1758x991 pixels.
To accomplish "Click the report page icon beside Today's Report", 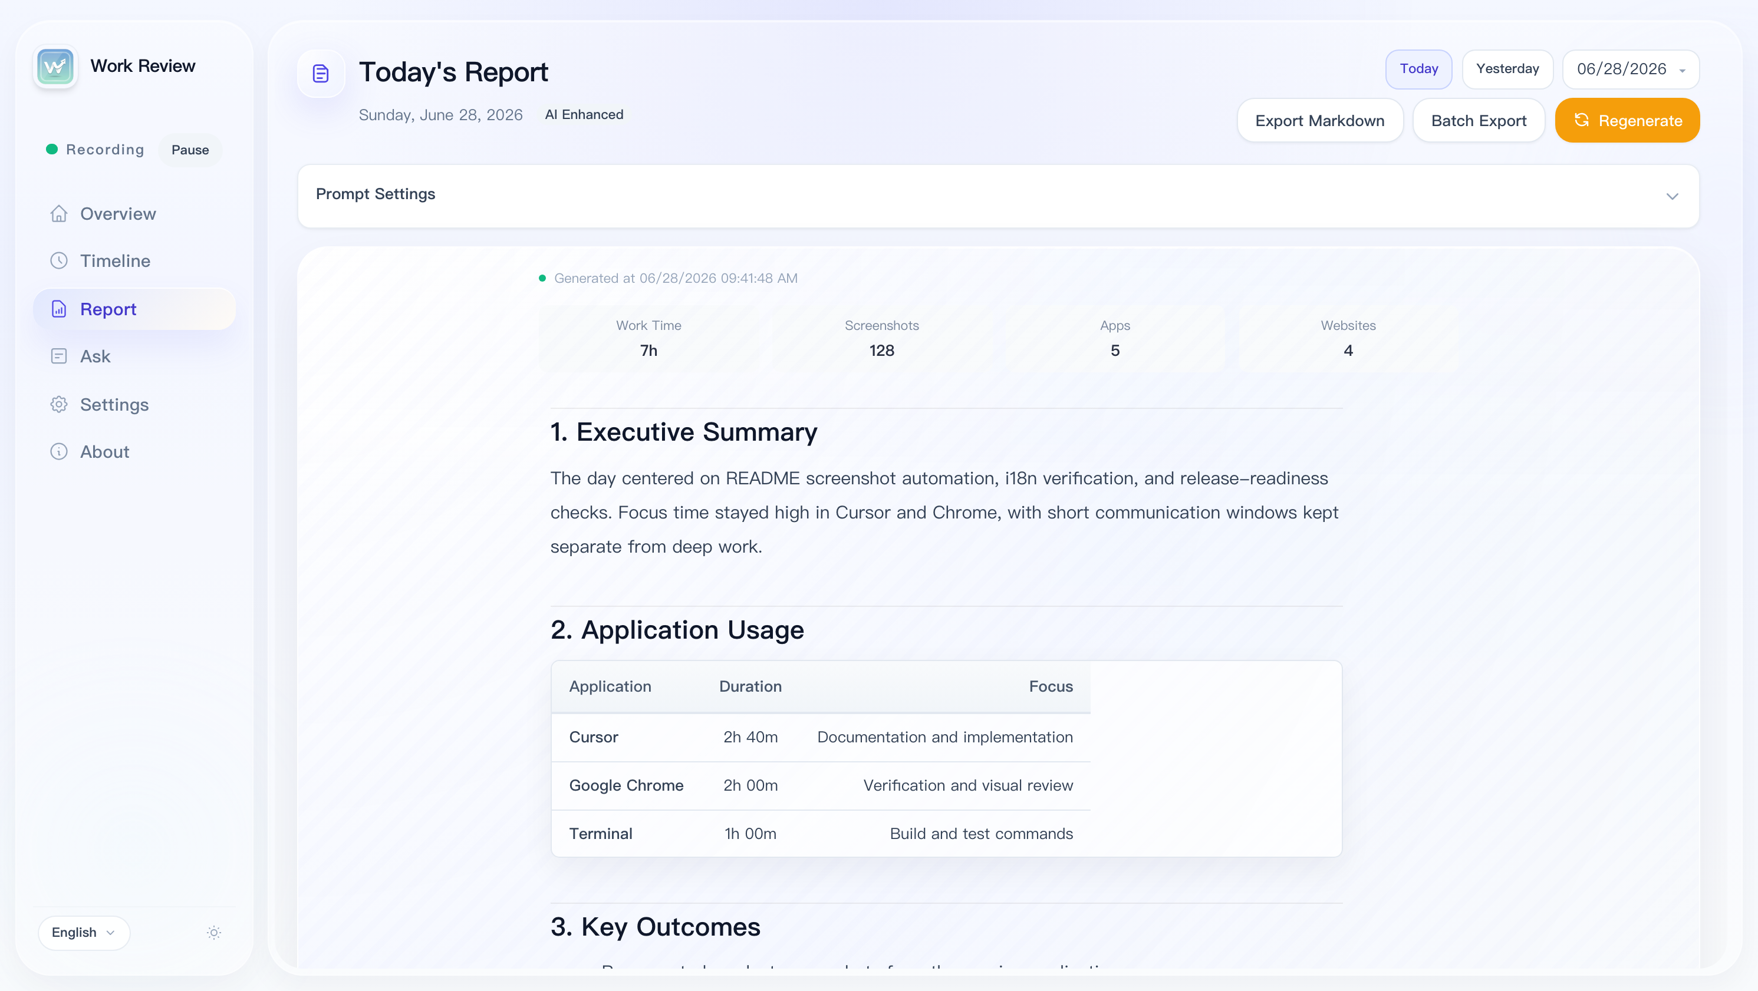I will (321, 73).
